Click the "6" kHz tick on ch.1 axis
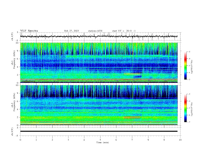 [x=18, y=59]
